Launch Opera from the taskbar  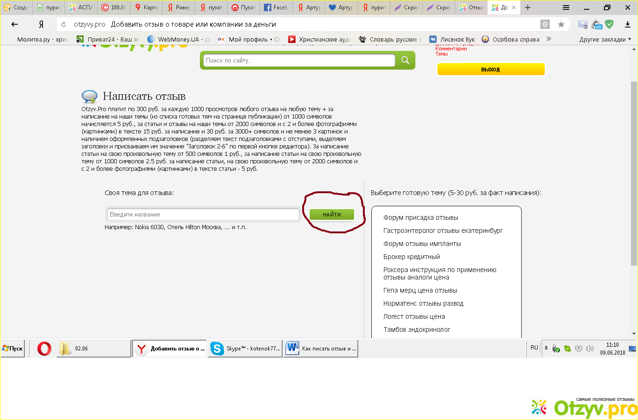44,349
